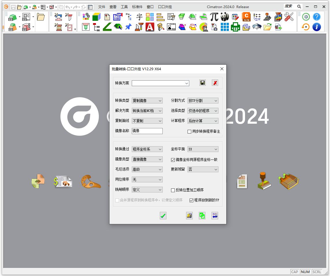Image resolution: width=330 pixels, height=276 pixels.
Task: Click the panda icon in toolbar
Action: click(x=225, y=17)
